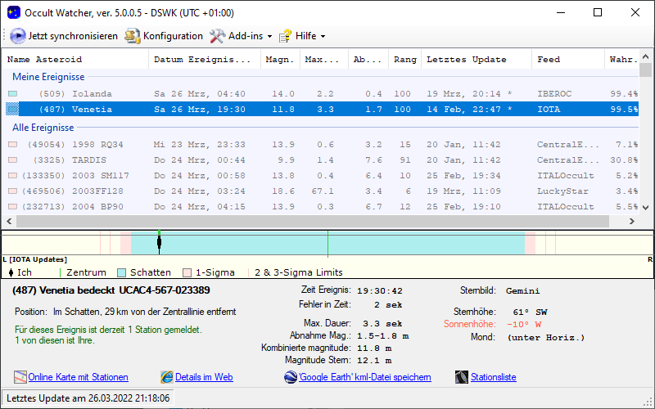655x409 pixels.
Task: Click the Hilfe help icon
Action: [x=285, y=36]
